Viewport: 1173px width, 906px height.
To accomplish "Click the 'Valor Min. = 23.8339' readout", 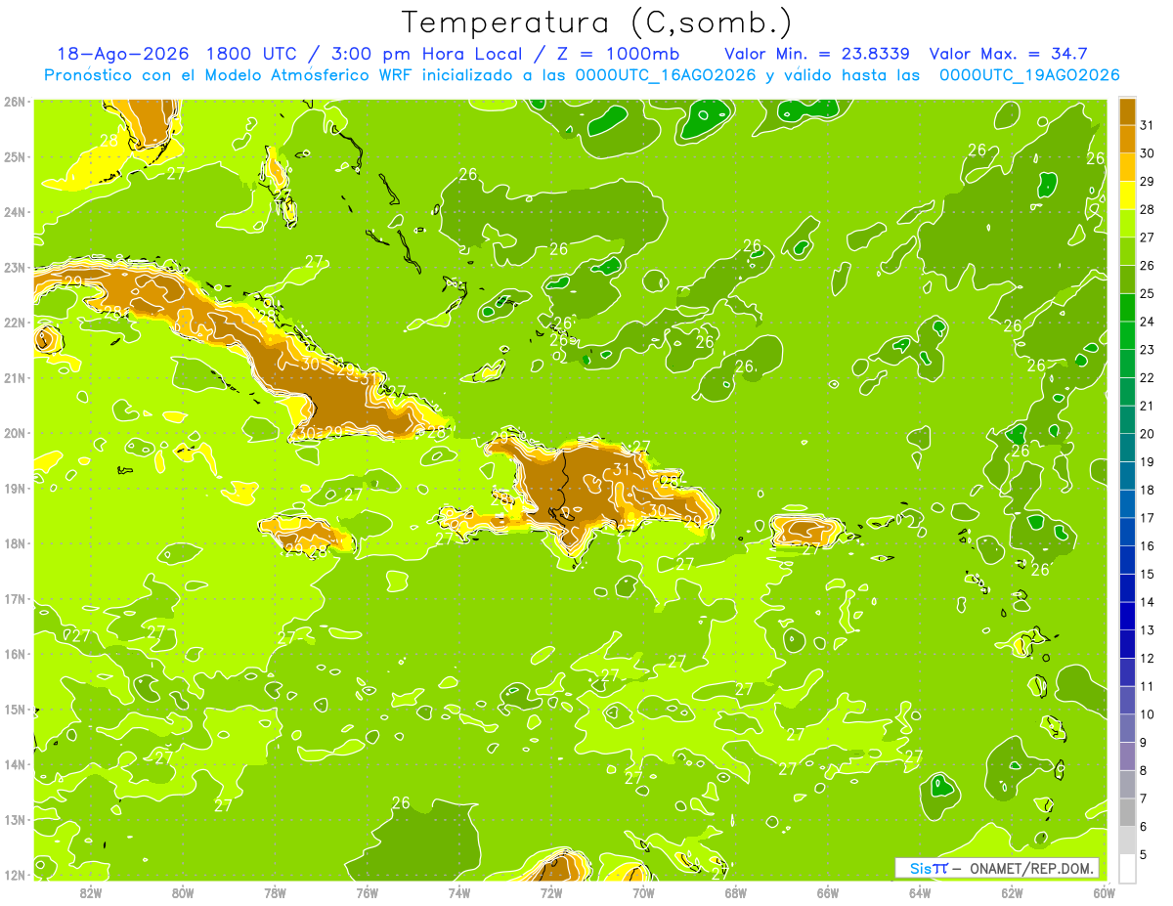I will pos(816,54).
